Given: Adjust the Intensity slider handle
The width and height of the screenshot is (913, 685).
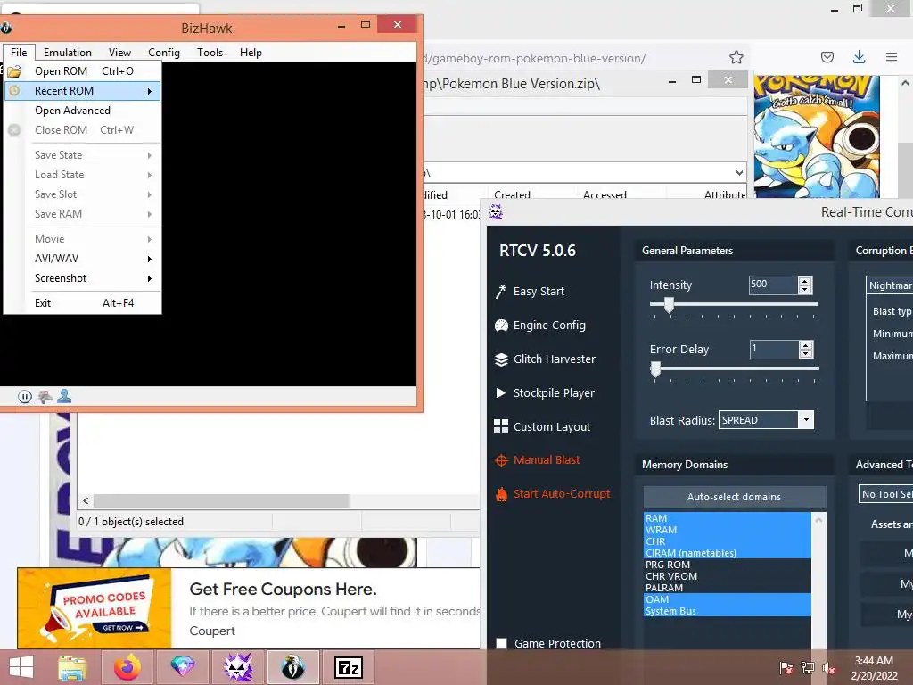Looking at the screenshot, I should (x=669, y=305).
